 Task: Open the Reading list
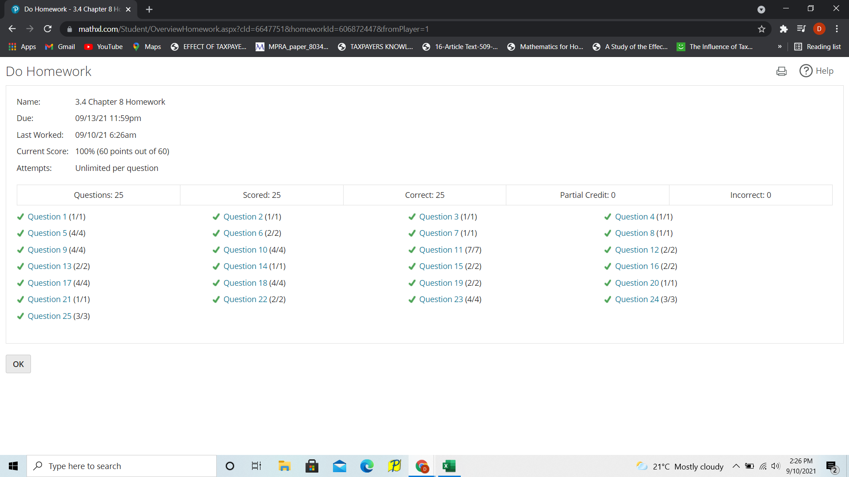[818, 47]
